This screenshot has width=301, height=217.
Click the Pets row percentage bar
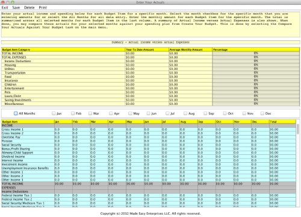(x=256, y=92)
